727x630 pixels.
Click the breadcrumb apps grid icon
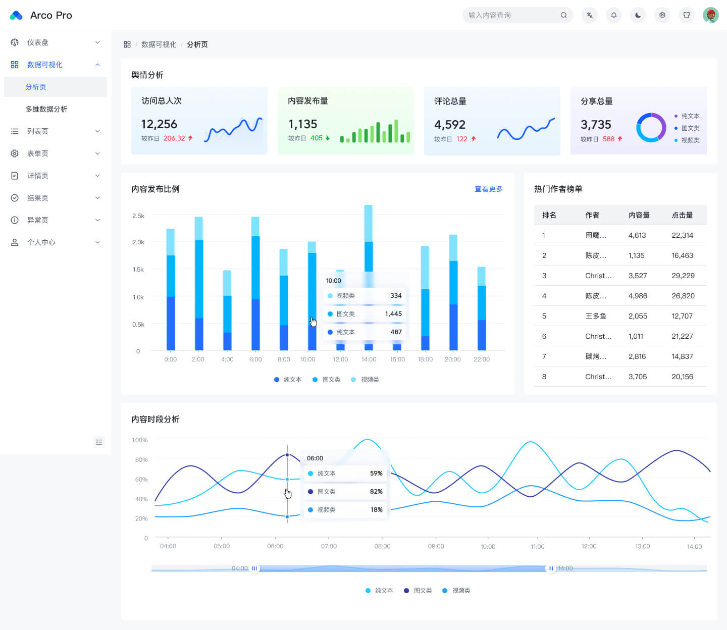pyautogui.click(x=127, y=44)
